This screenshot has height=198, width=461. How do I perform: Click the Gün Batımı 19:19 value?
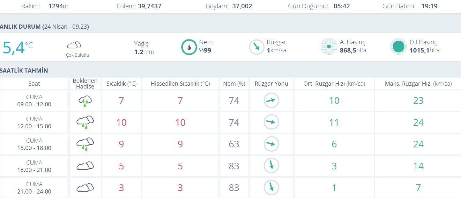pyautogui.click(x=428, y=6)
